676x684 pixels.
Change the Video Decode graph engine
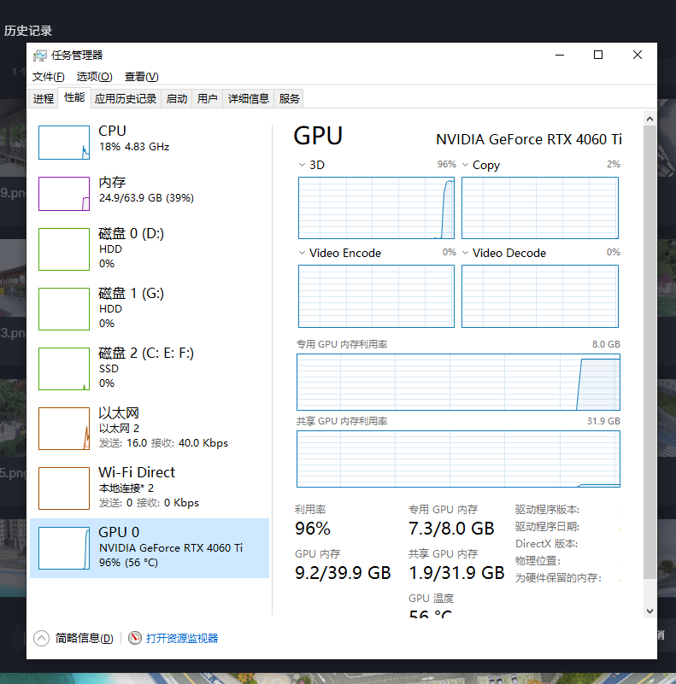coord(466,253)
